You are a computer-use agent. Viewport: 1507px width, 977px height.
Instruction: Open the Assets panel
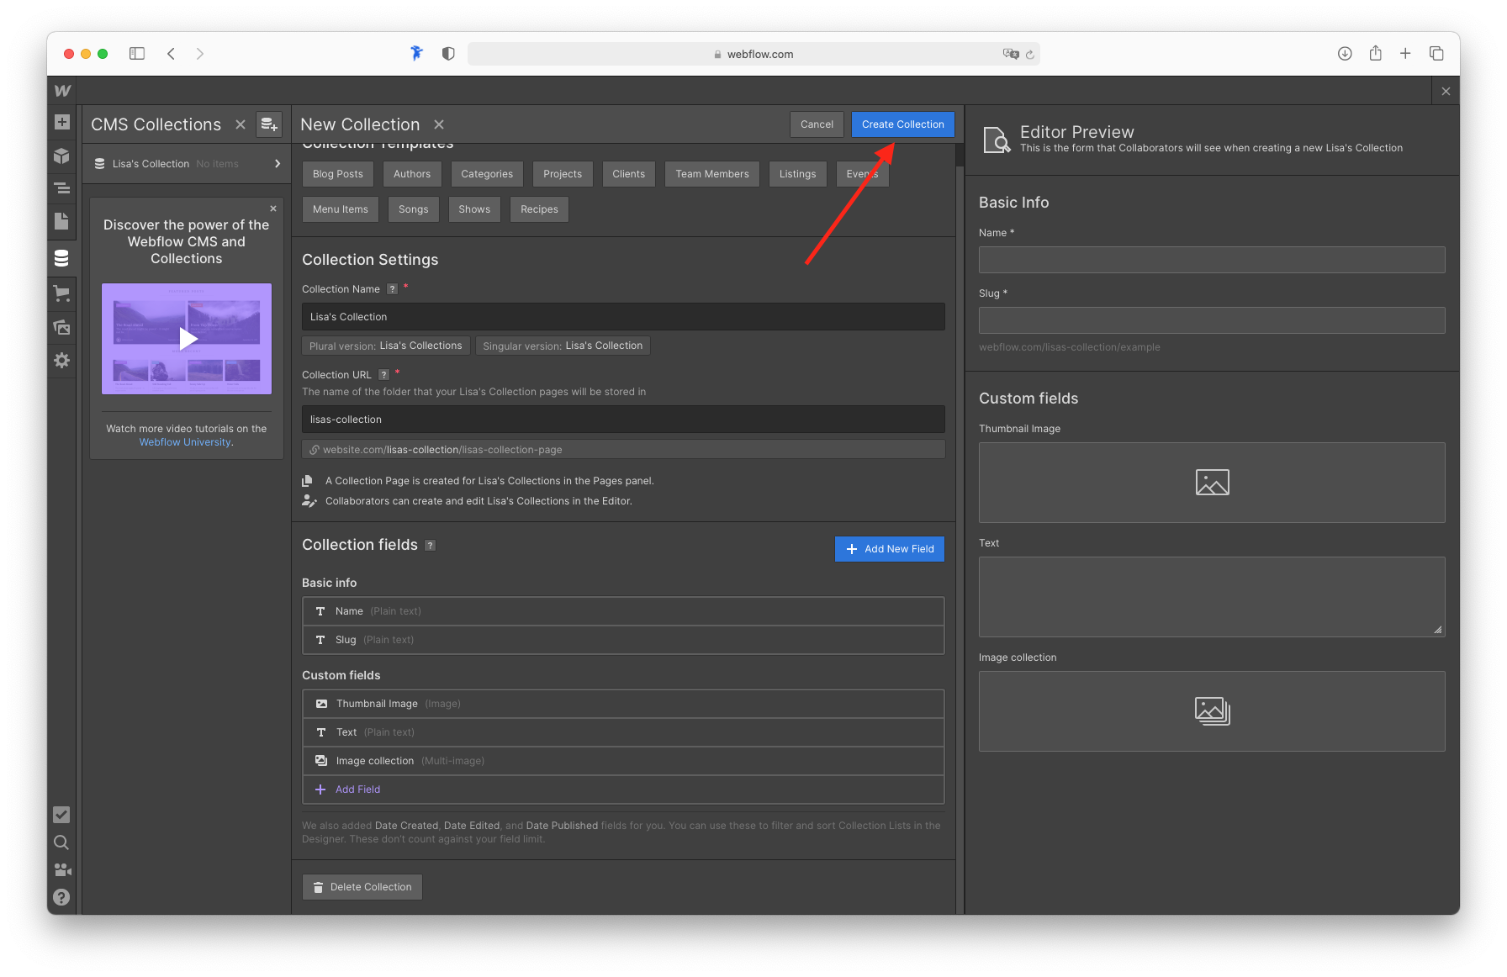tap(61, 327)
